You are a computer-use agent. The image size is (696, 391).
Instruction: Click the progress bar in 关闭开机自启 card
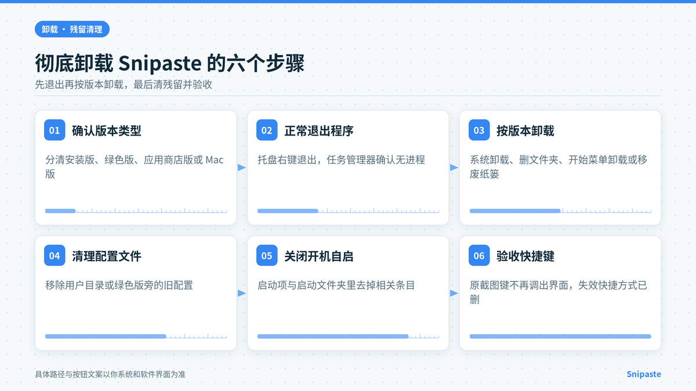(x=348, y=336)
